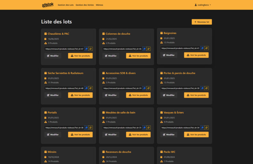Click the Liste des lots heading
The image size is (253, 164).
coord(56,22)
